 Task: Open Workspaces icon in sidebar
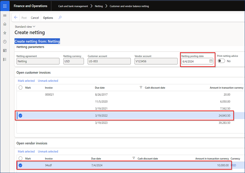click(5, 51)
